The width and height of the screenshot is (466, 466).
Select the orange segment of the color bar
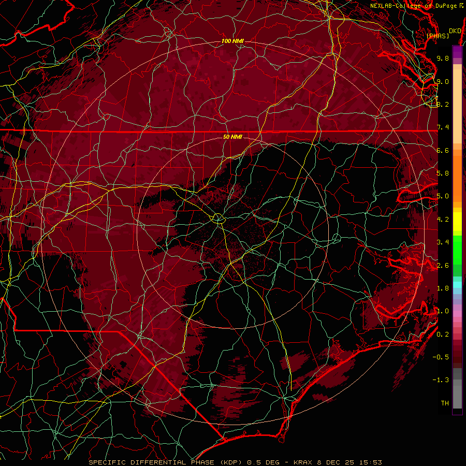click(457, 178)
